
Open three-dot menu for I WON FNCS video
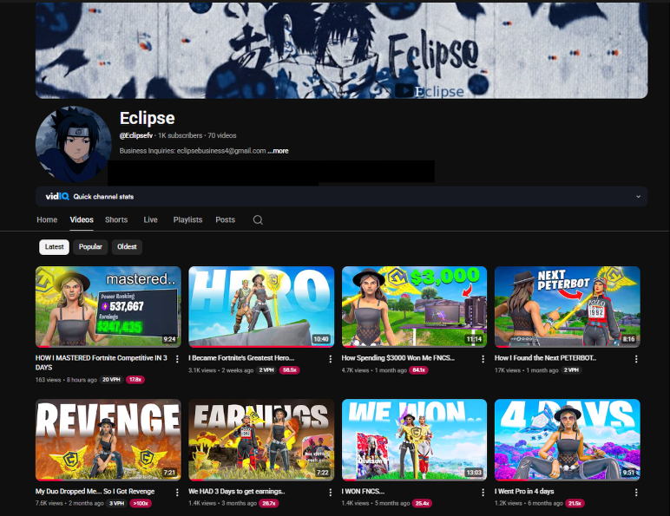point(483,493)
